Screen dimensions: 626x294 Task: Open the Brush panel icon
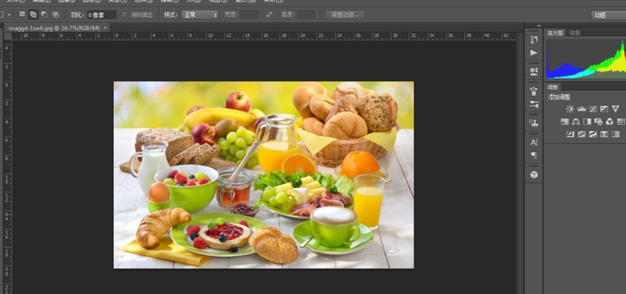pos(533,104)
